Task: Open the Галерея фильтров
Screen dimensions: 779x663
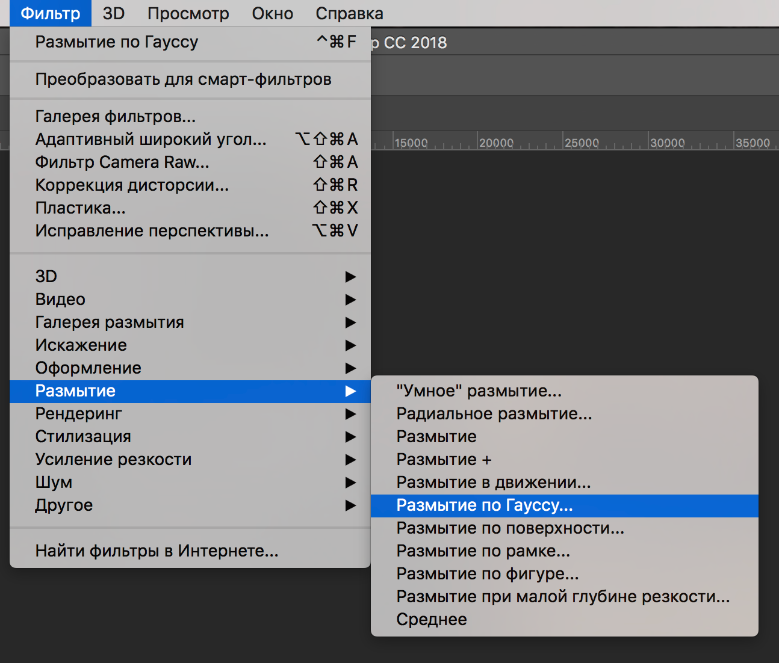Action: pos(115,116)
